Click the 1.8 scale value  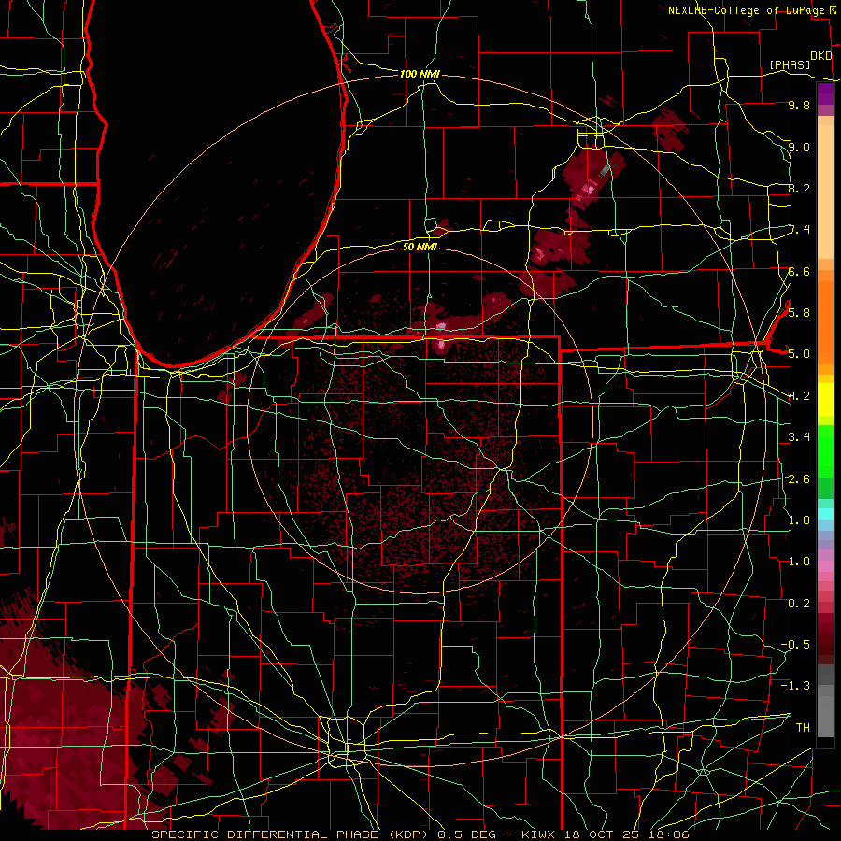point(799,520)
